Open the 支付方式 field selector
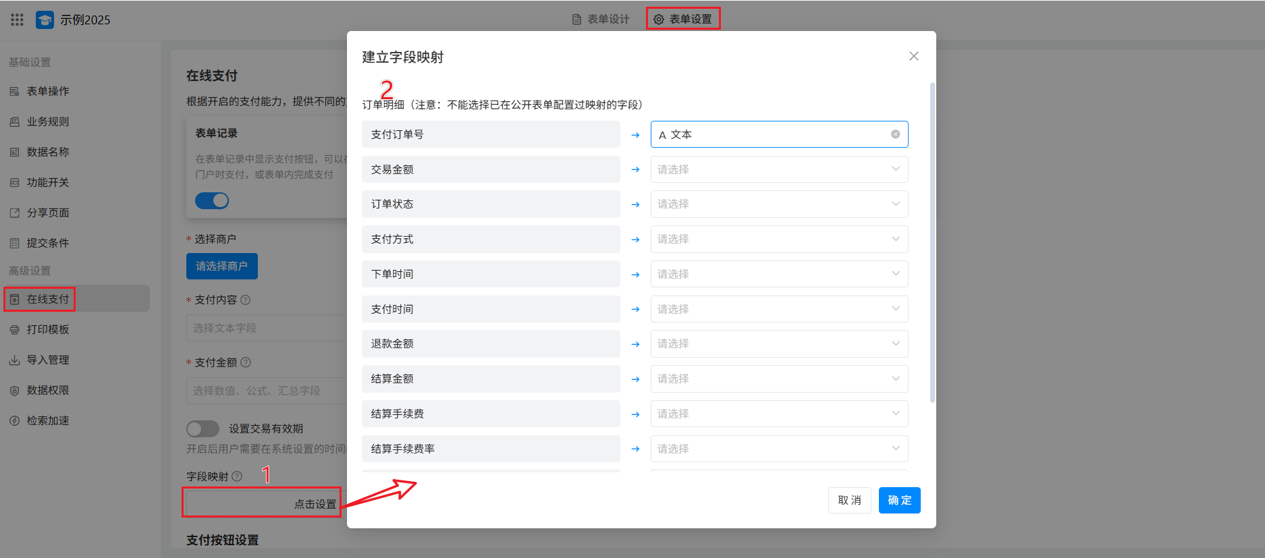The image size is (1265, 558). click(x=778, y=239)
